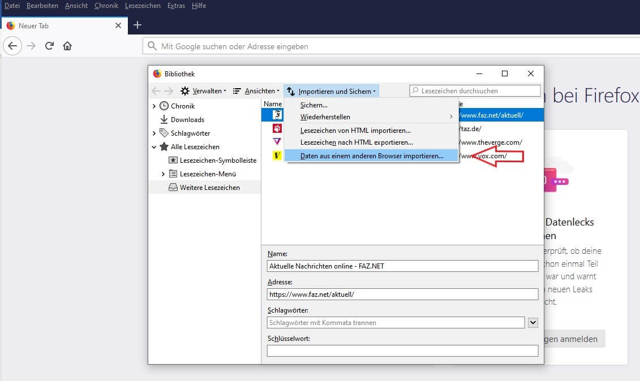Open the Chronik menu in menu bar
Image resolution: width=640 pixels, height=381 pixels.
click(106, 6)
